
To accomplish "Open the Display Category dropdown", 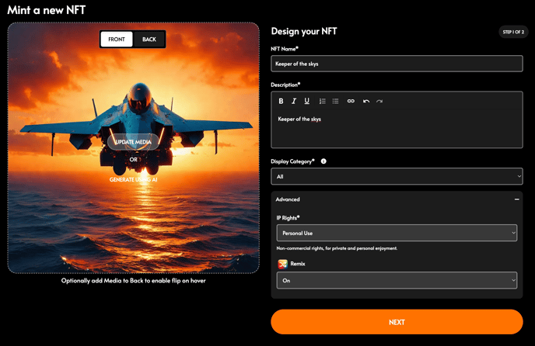I will coord(397,177).
